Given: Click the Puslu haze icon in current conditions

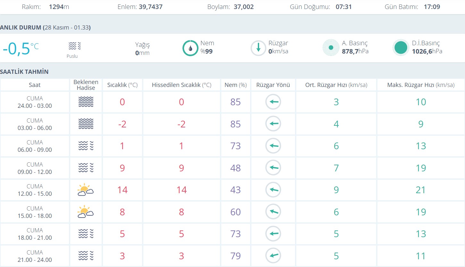Looking at the screenshot, I should click(74, 46).
